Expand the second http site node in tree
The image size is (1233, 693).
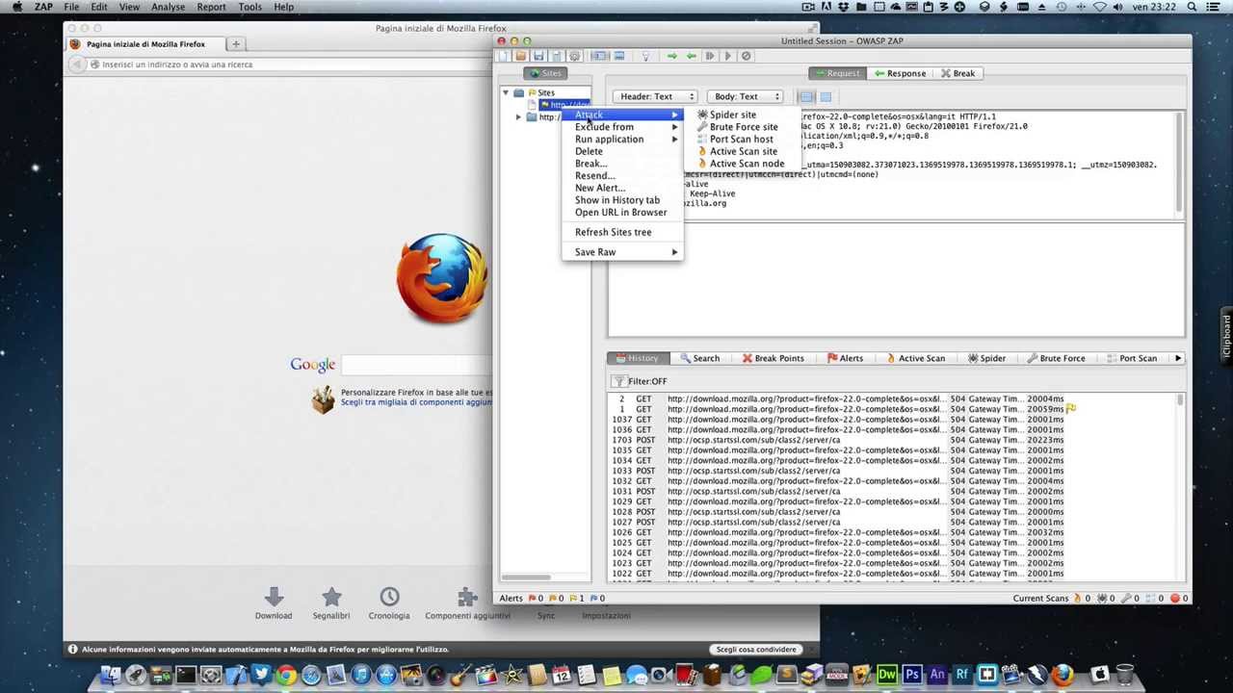click(518, 117)
